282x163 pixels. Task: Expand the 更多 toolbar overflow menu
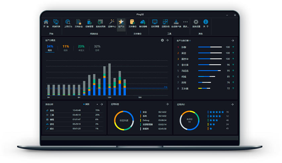tap(186, 22)
